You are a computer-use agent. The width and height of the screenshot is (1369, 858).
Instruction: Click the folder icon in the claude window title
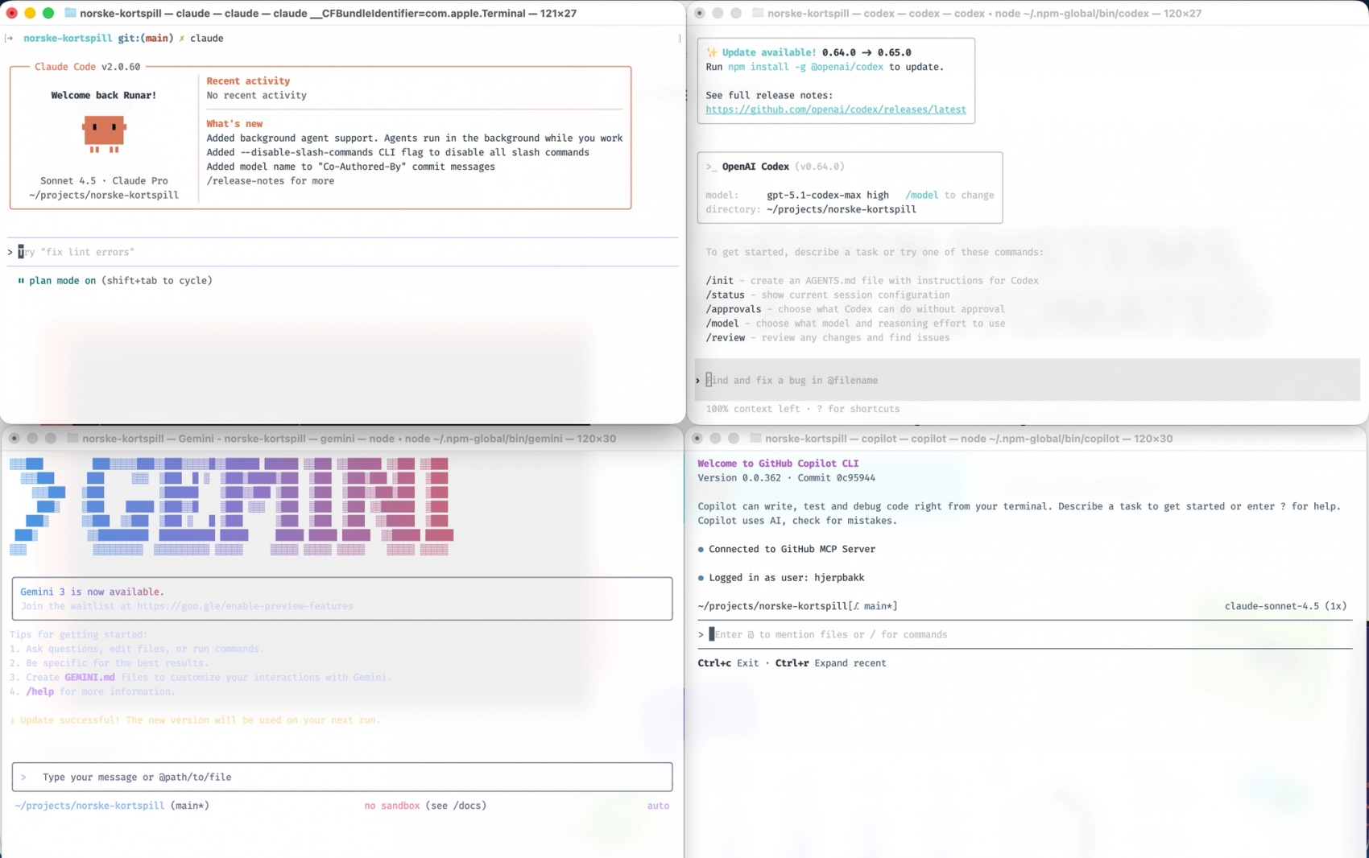tap(70, 13)
